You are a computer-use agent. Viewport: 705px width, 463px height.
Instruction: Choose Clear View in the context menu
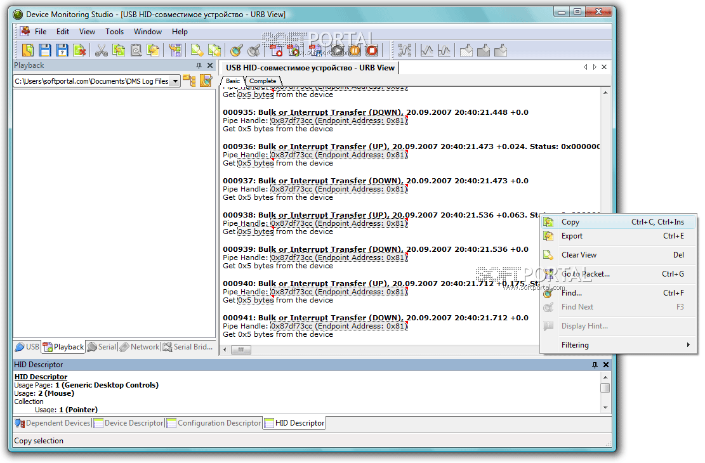[619, 255]
